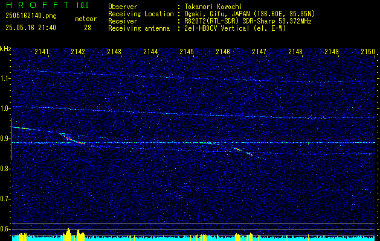Image resolution: width=380 pixels, height=241 pixels.
Task: Click the Receiving Location label
Action: [x=141, y=14]
